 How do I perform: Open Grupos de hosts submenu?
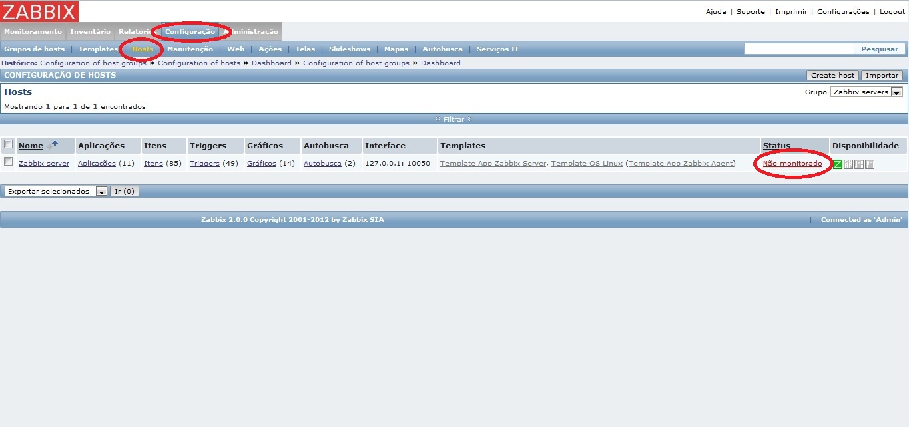point(35,49)
